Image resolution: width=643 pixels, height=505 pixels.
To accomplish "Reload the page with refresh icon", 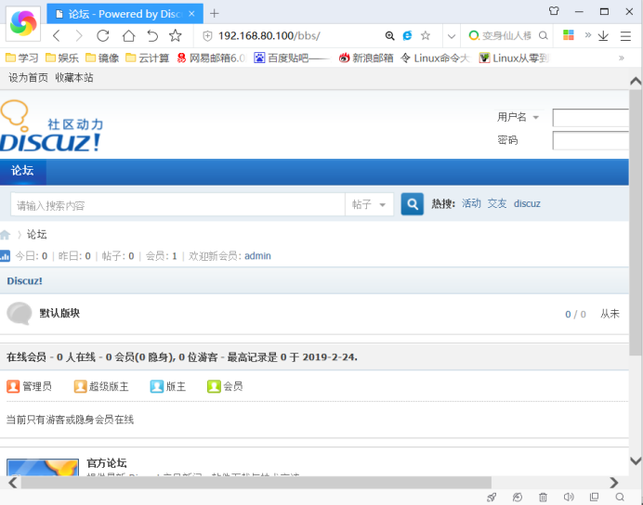I will 102,36.
